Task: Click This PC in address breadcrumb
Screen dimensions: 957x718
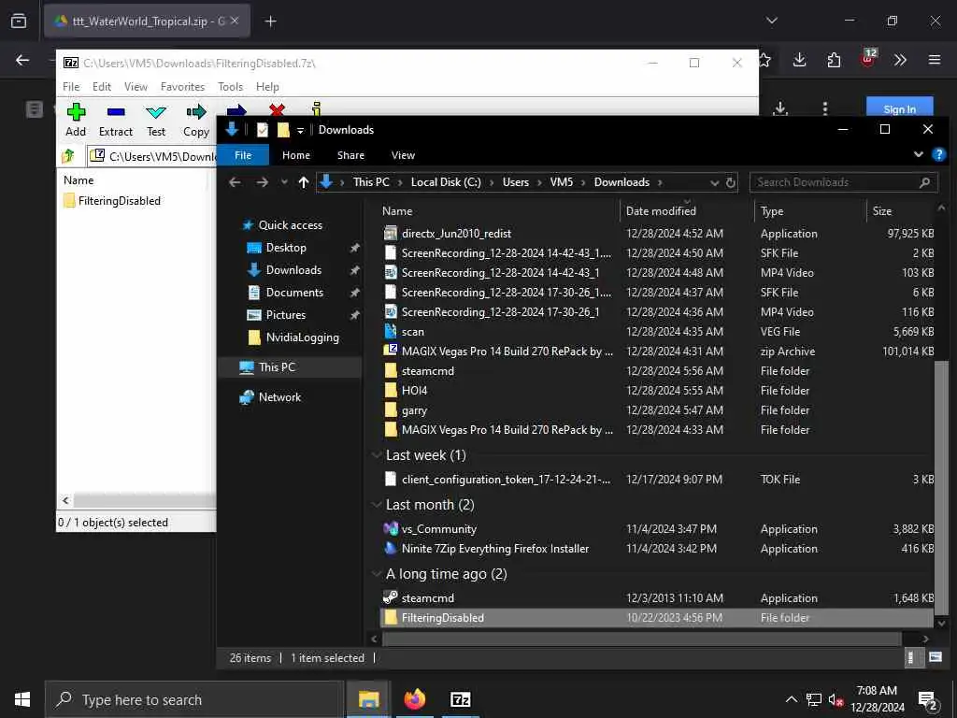Action: point(371,182)
